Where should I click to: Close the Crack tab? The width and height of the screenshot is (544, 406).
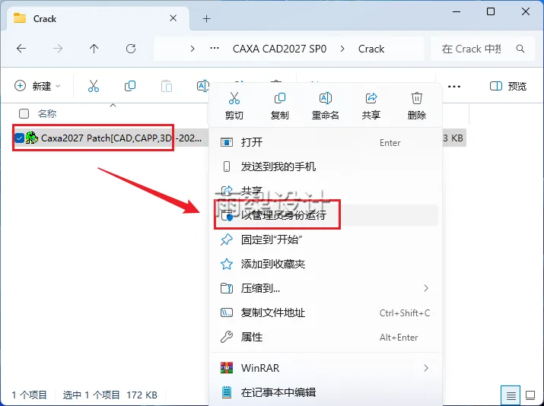[173, 18]
